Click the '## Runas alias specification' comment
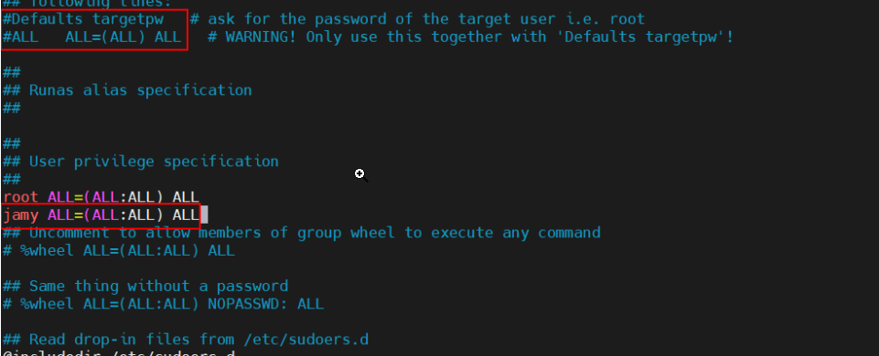This screenshot has width=879, height=356. click(127, 90)
